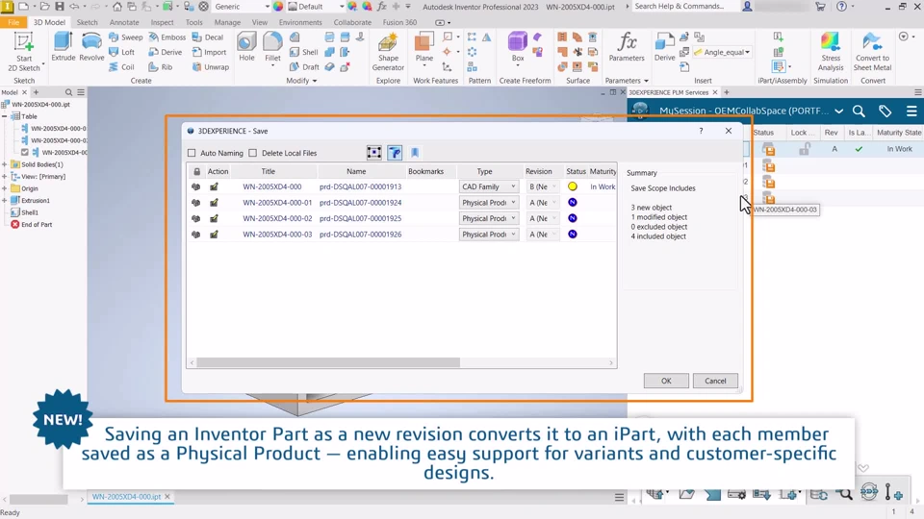Select the Extrude tool
Screen dimensions: 924x519
pyautogui.click(x=63, y=47)
